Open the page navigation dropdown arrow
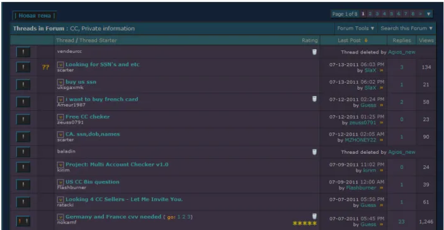 pos(428,14)
